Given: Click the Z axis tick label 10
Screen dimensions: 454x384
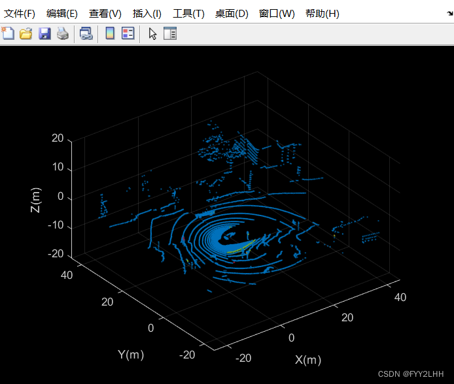Looking at the screenshot, I should (58, 167).
